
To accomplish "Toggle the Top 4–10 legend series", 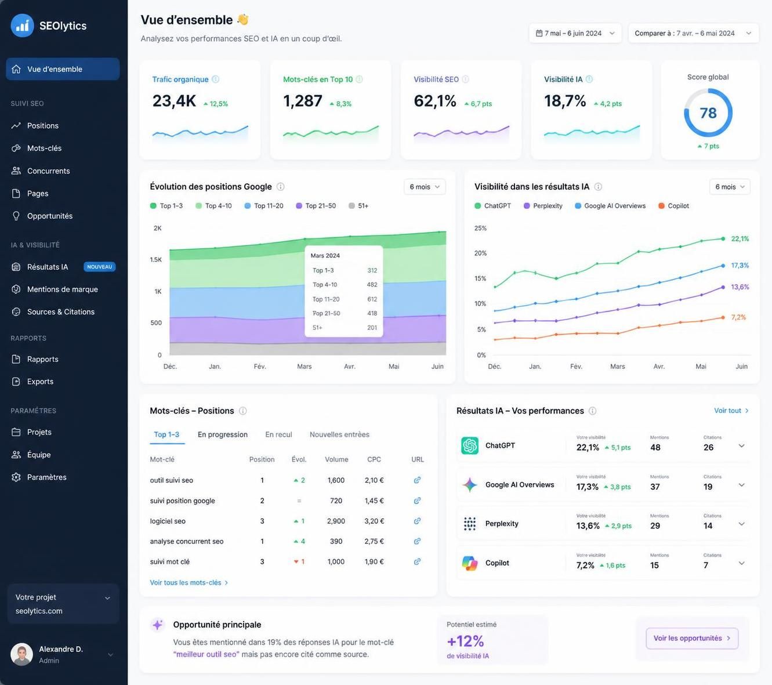I will click(213, 206).
